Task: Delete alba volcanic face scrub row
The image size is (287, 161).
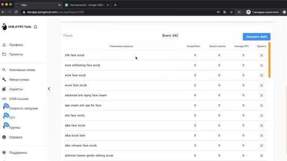Action: [x=261, y=146]
